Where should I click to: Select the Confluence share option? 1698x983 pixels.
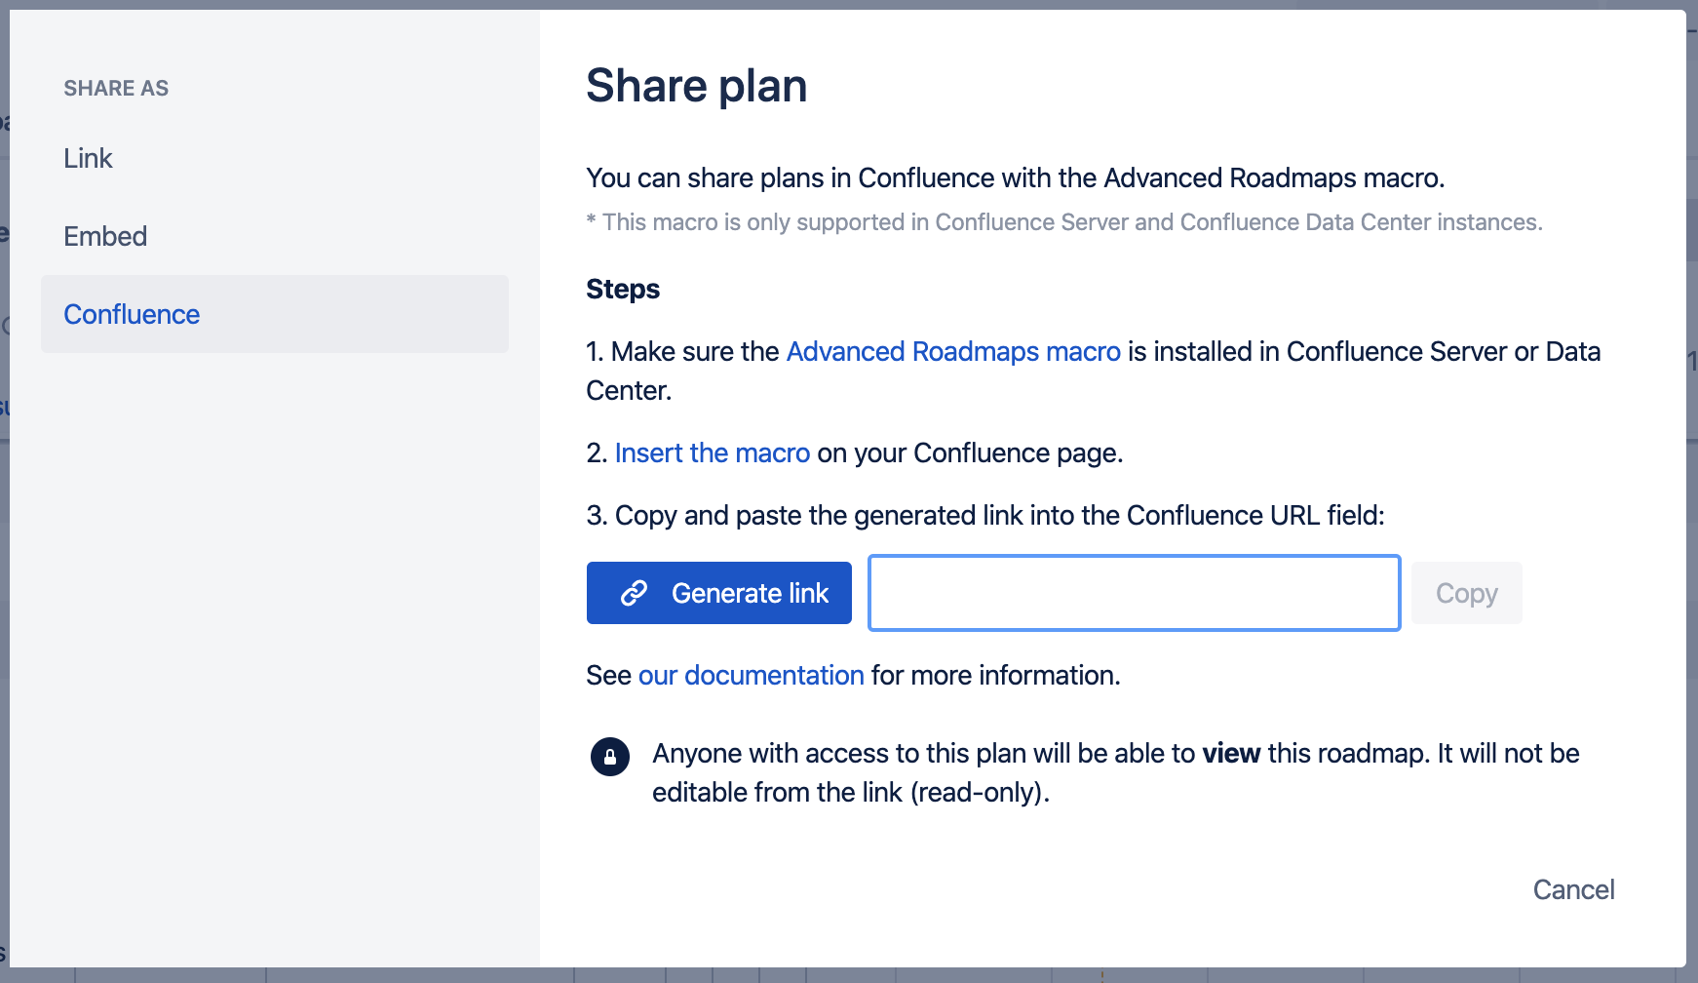point(274,314)
